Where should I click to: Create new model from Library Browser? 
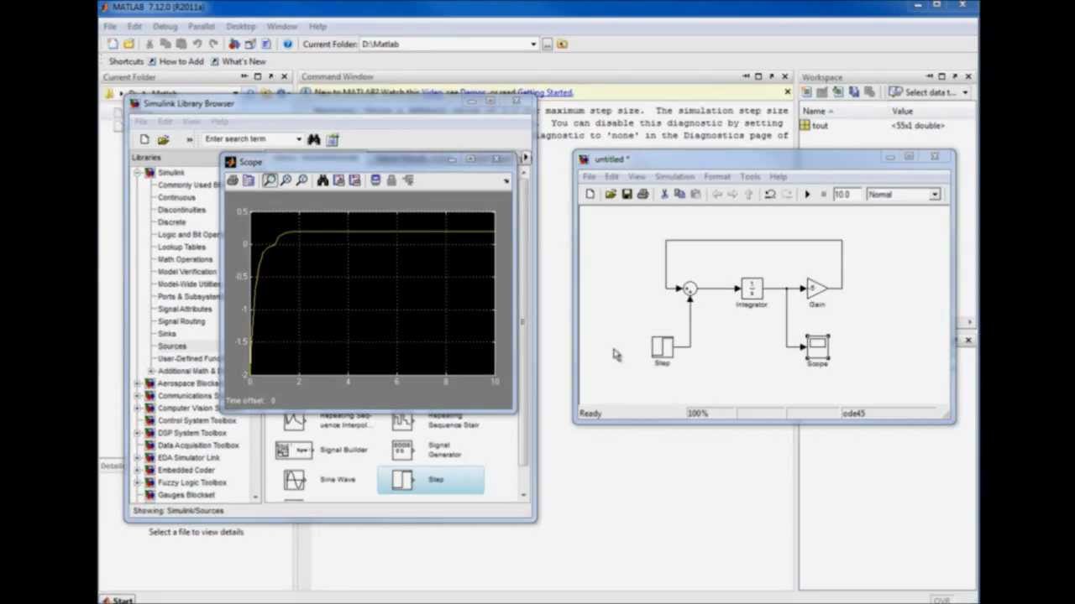[x=144, y=140]
